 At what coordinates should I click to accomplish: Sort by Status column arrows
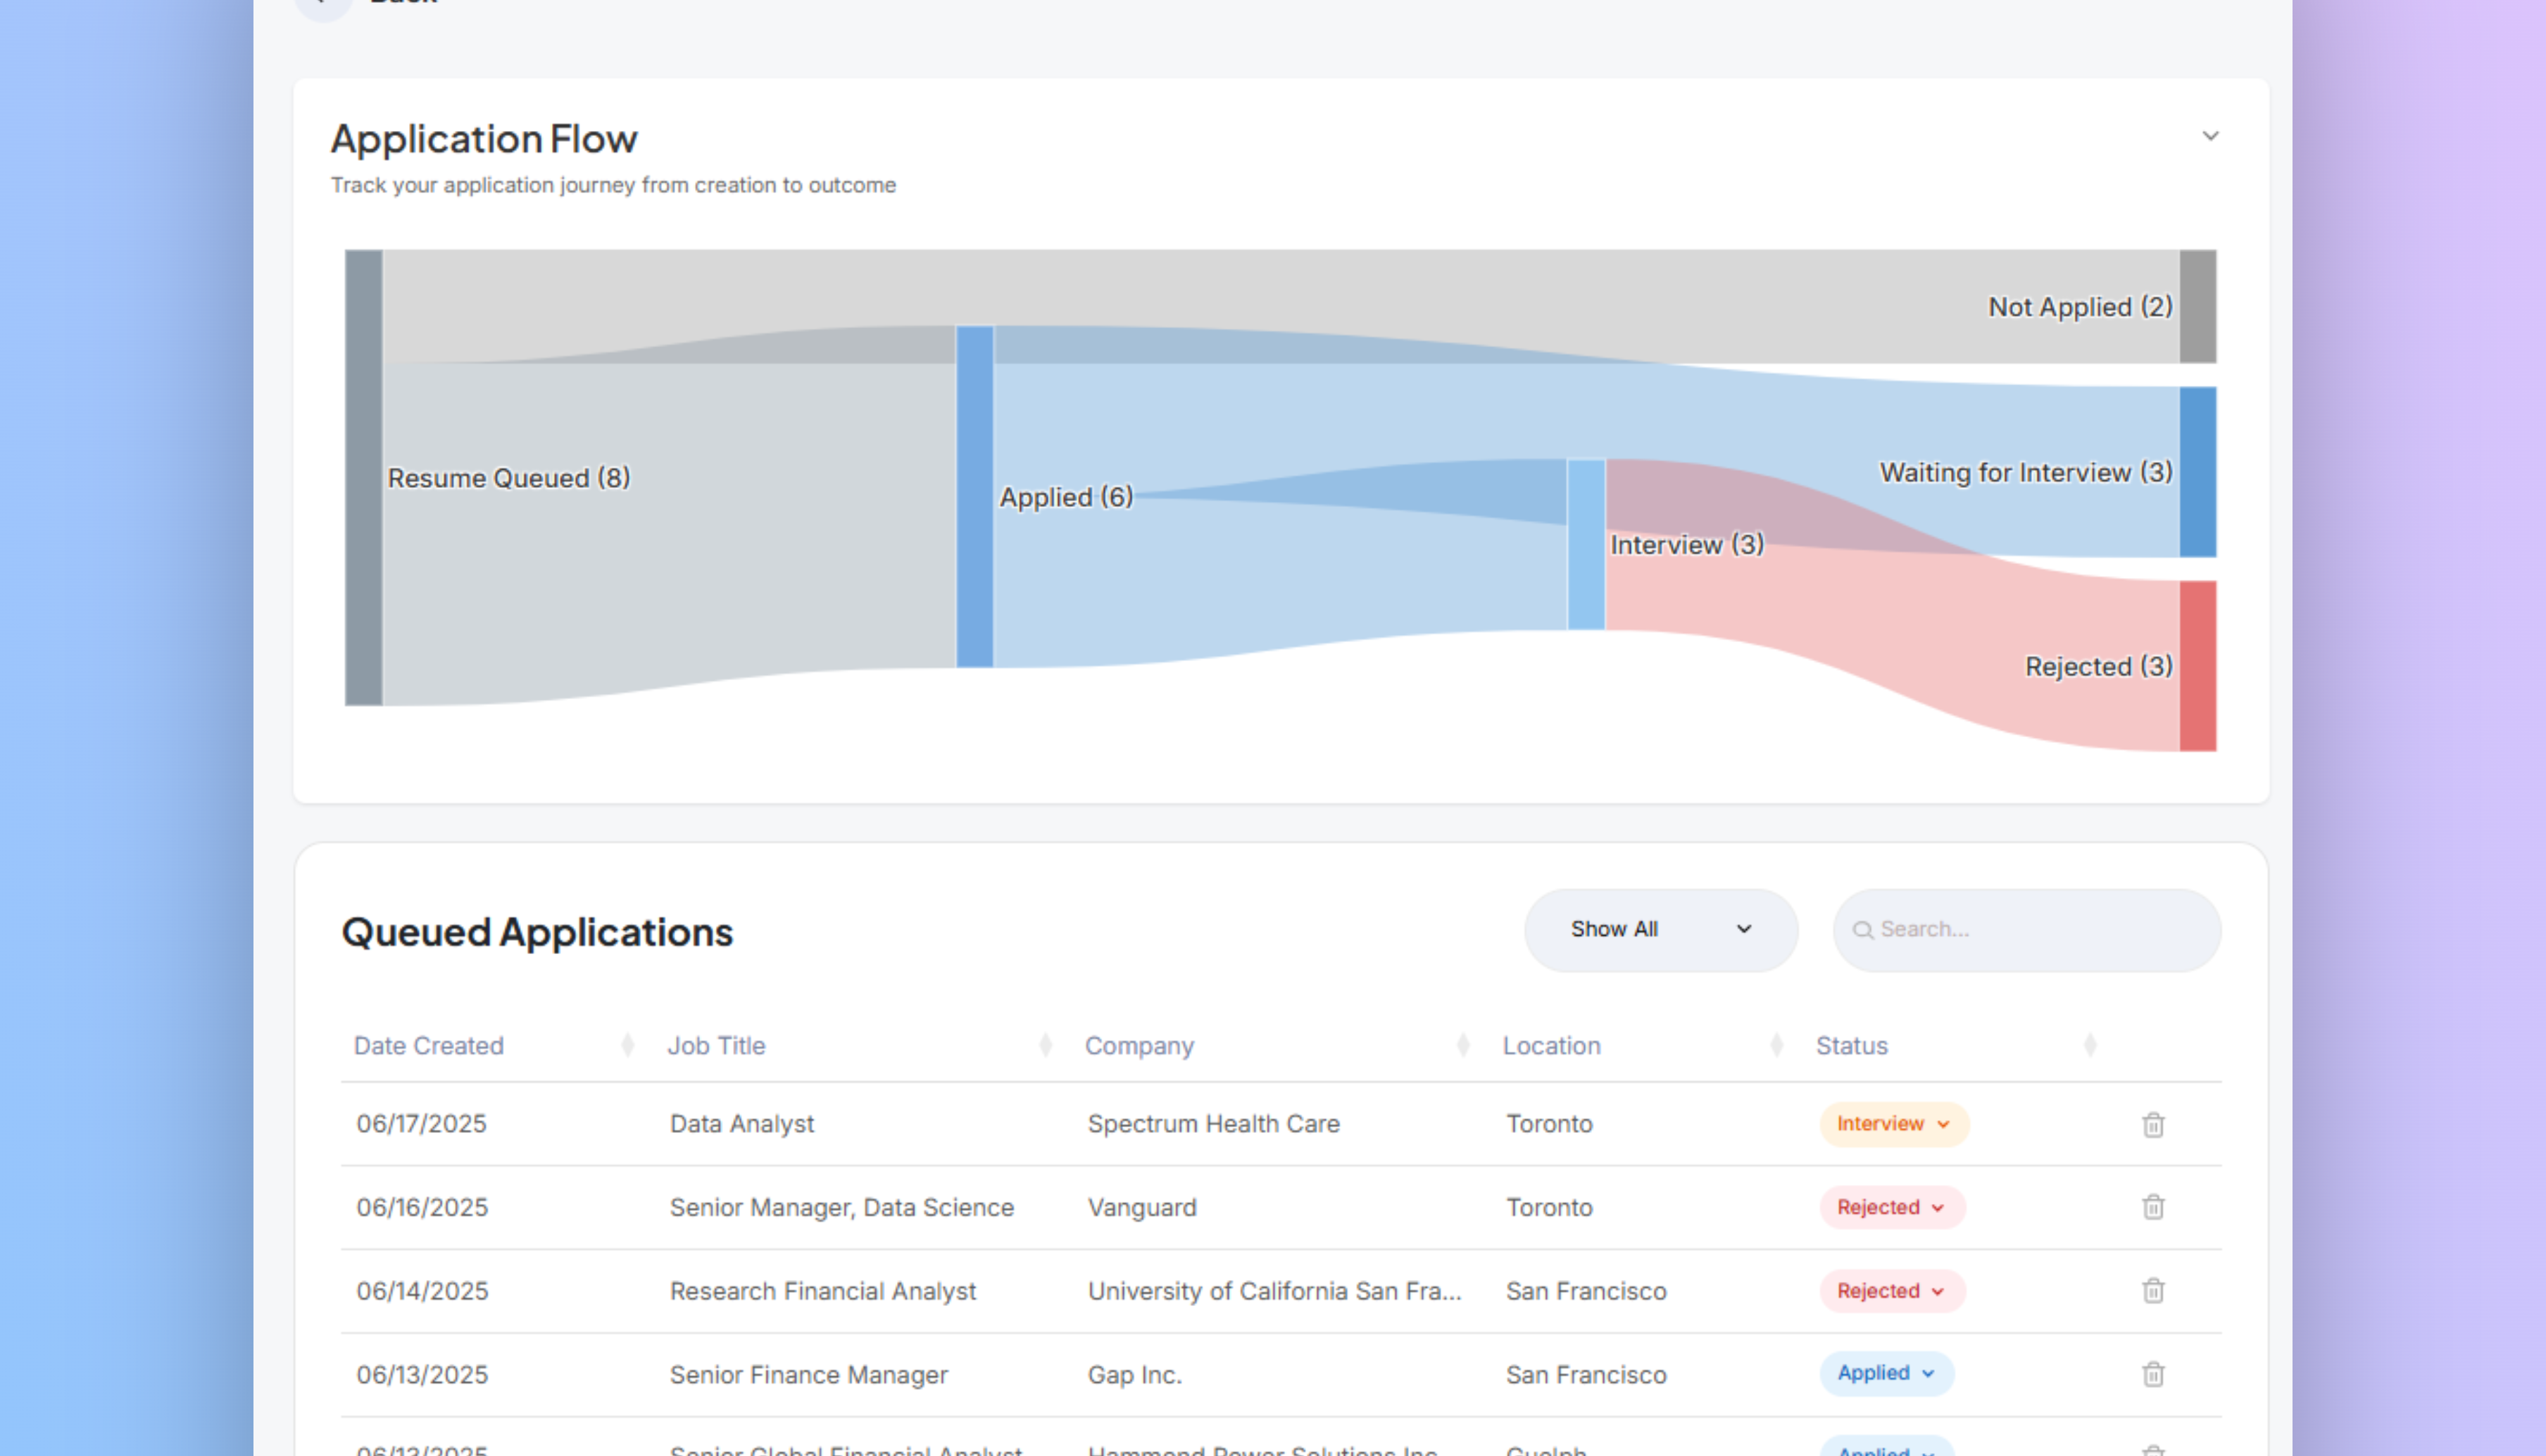2090,1045
